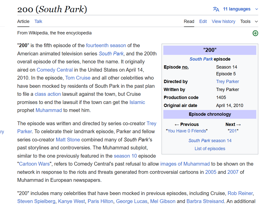Open the Talk tab

coord(38,21)
